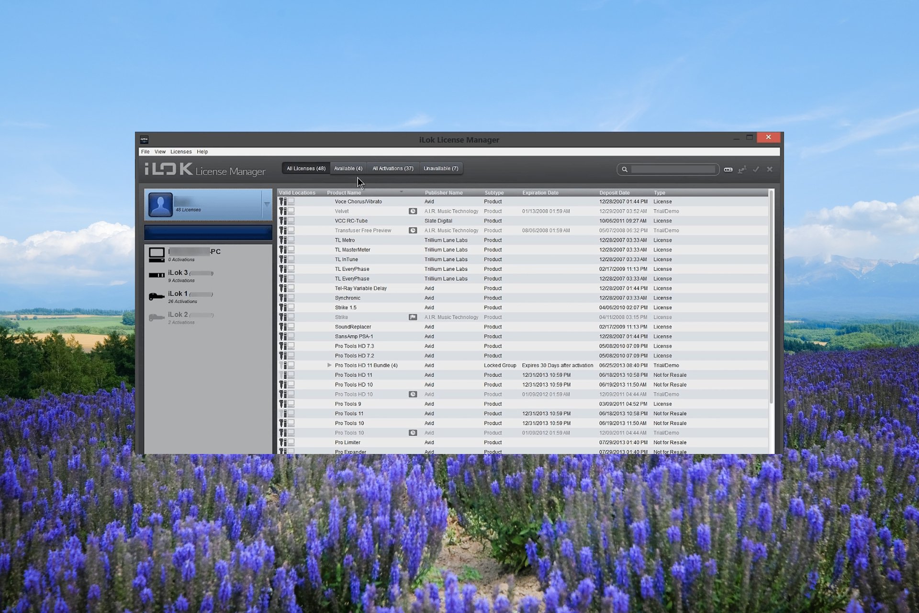Sort by Valid Locations column header
This screenshot has width=919, height=613.
pos(297,193)
